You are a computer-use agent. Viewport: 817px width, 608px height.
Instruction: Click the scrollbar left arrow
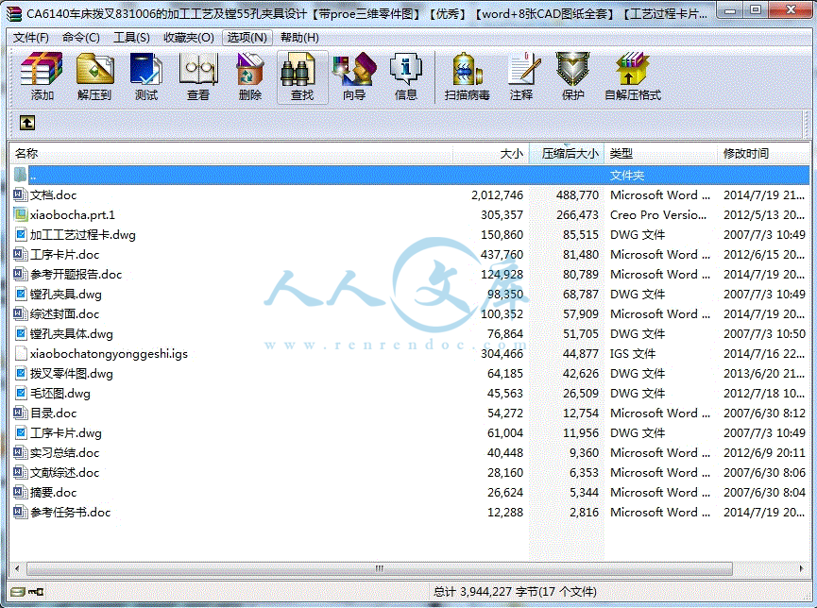click(17, 568)
